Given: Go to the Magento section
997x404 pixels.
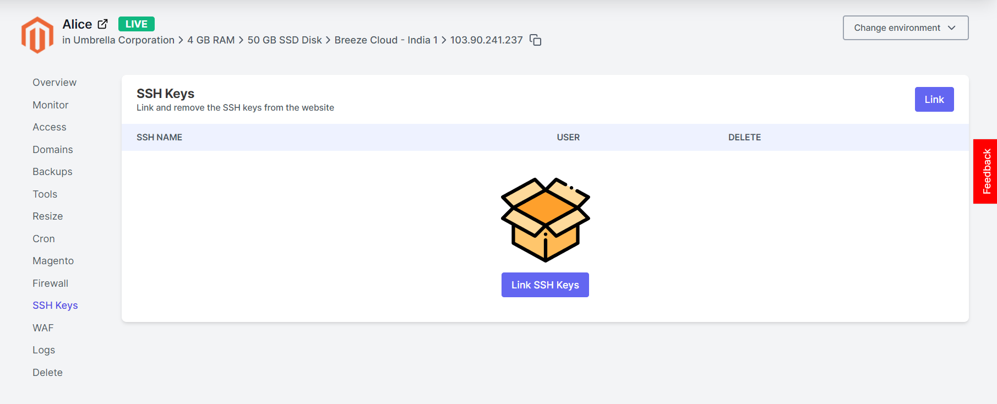Looking at the screenshot, I should [53, 261].
